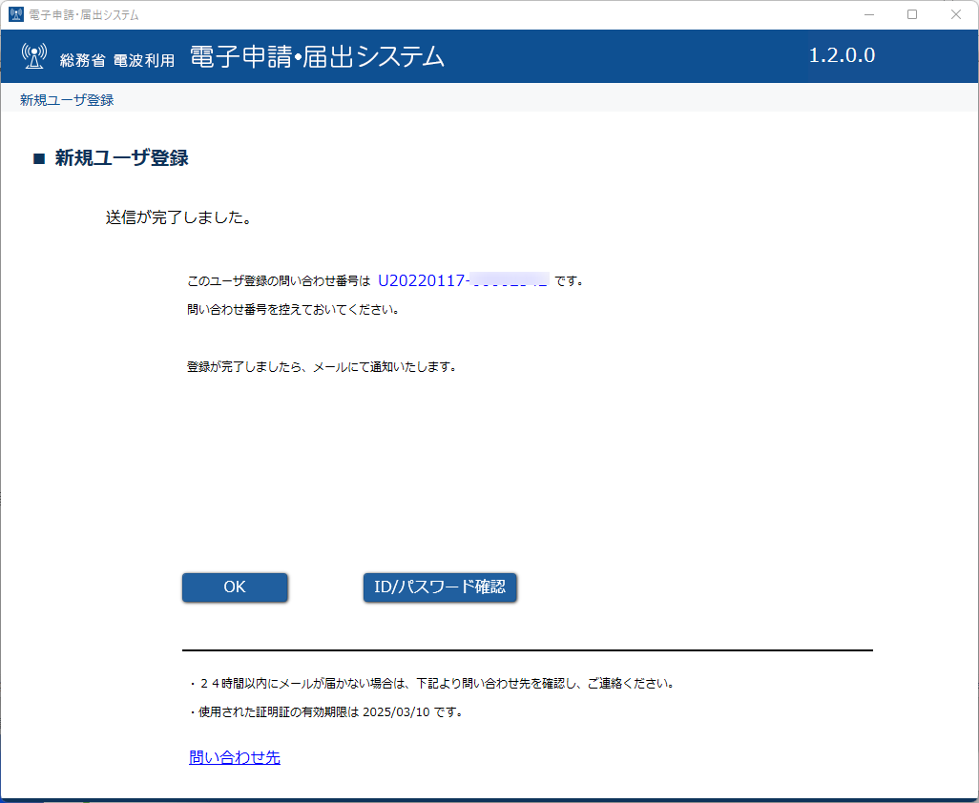Close the 電子申請・届出システム window

point(956,14)
